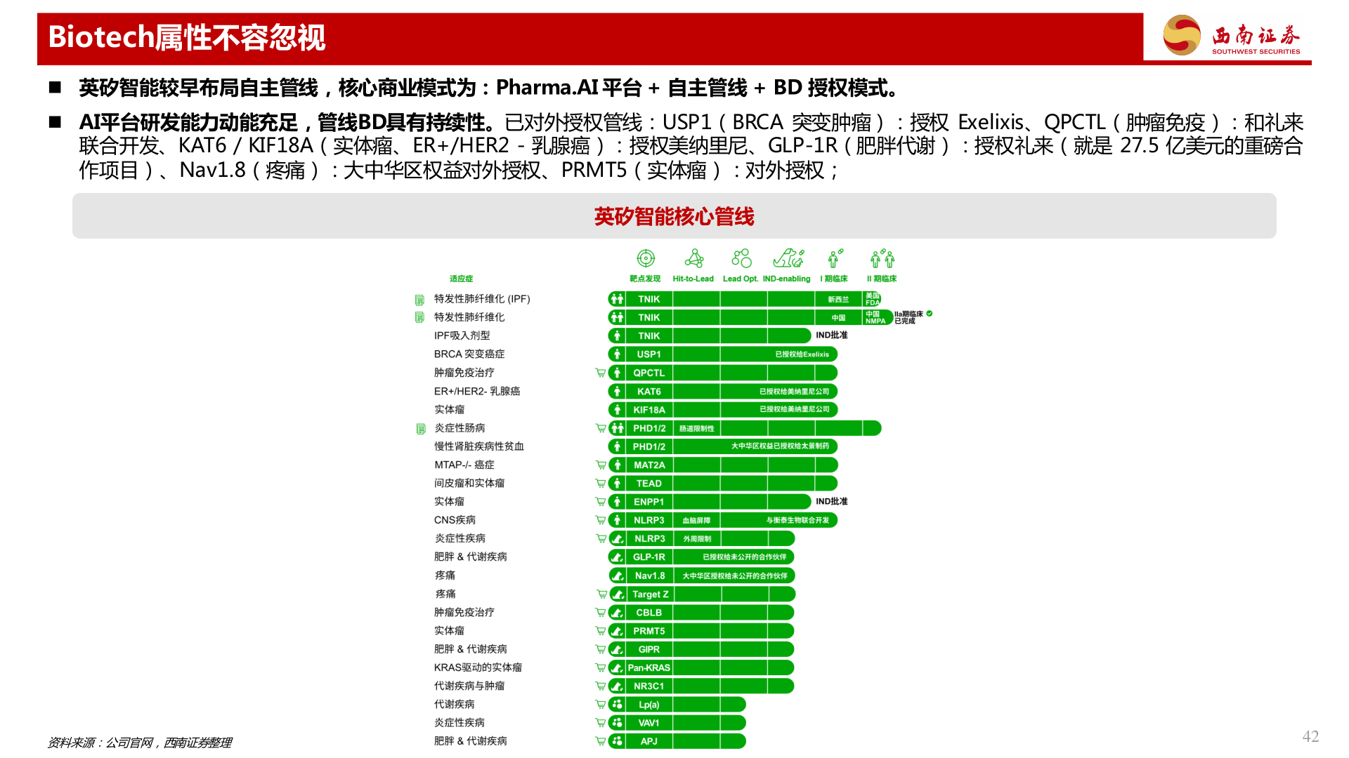This screenshot has width=1349, height=758.
Task: Click the 适应症 column header
Action: (461, 279)
